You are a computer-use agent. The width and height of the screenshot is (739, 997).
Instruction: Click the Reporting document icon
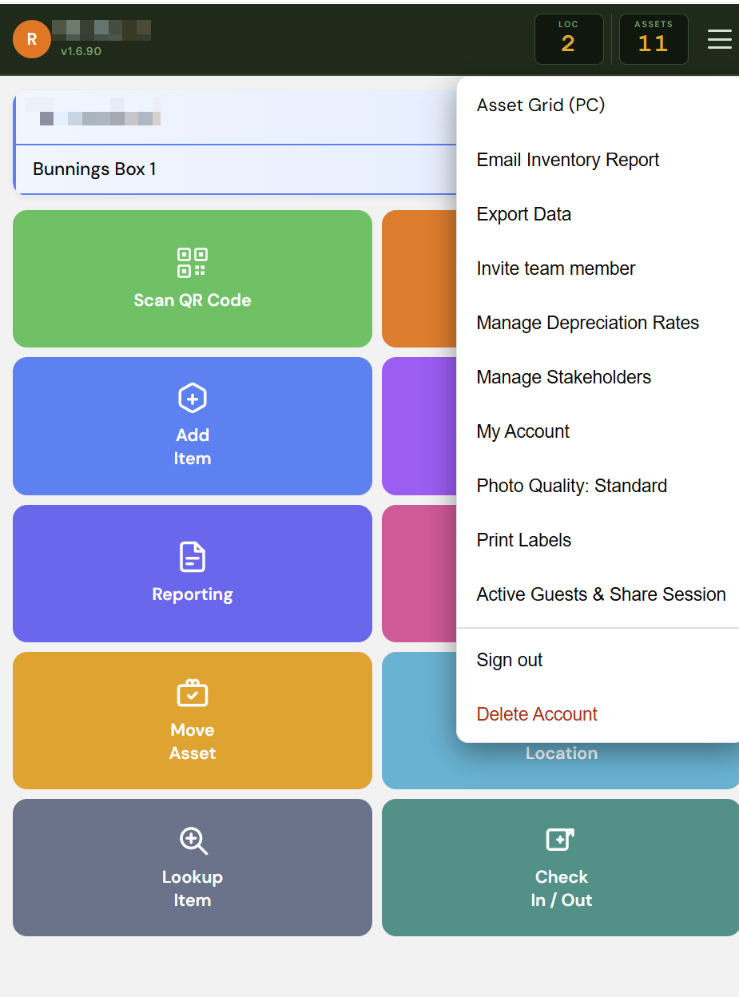pos(192,557)
